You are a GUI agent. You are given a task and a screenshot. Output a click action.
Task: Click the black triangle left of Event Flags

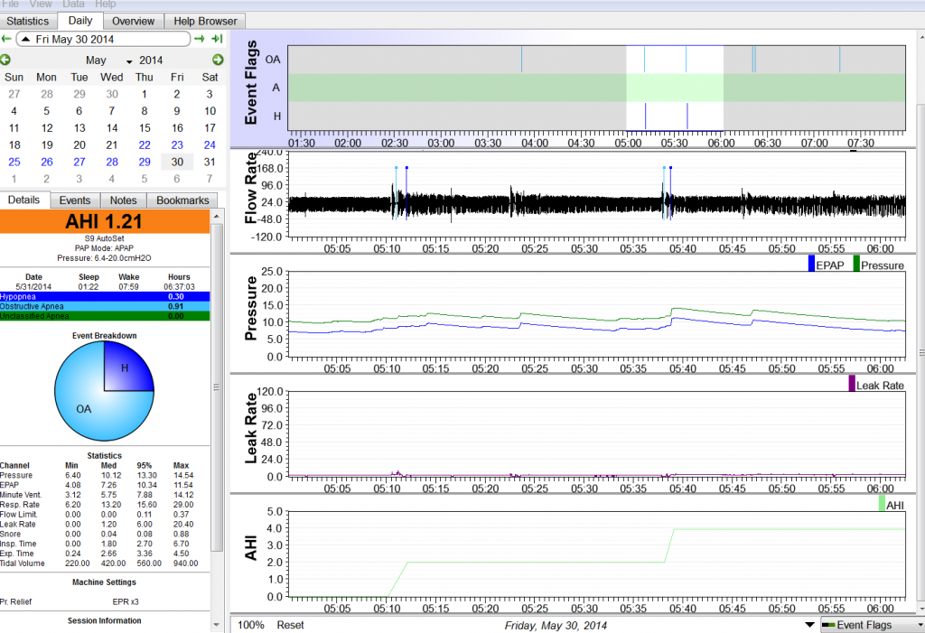click(x=808, y=625)
